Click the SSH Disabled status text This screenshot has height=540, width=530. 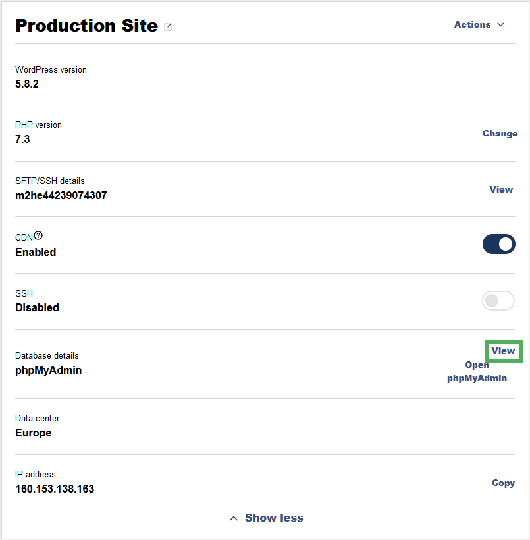pyautogui.click(x=37, y=307)
